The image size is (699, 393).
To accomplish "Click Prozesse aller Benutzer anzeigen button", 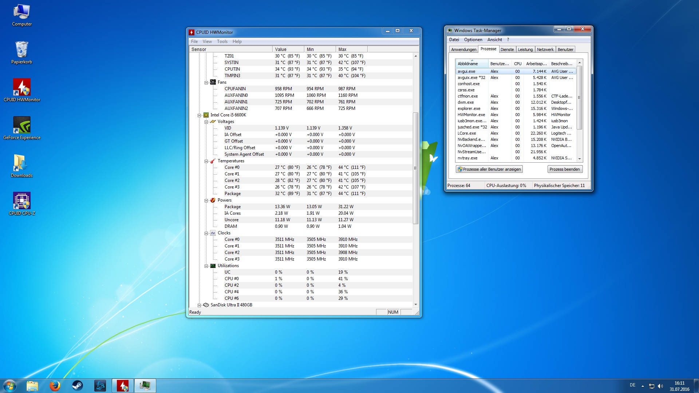I will (x=489, y=169).
